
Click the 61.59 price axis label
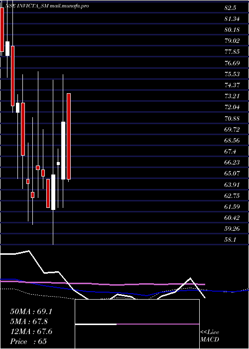pos(232,206)
